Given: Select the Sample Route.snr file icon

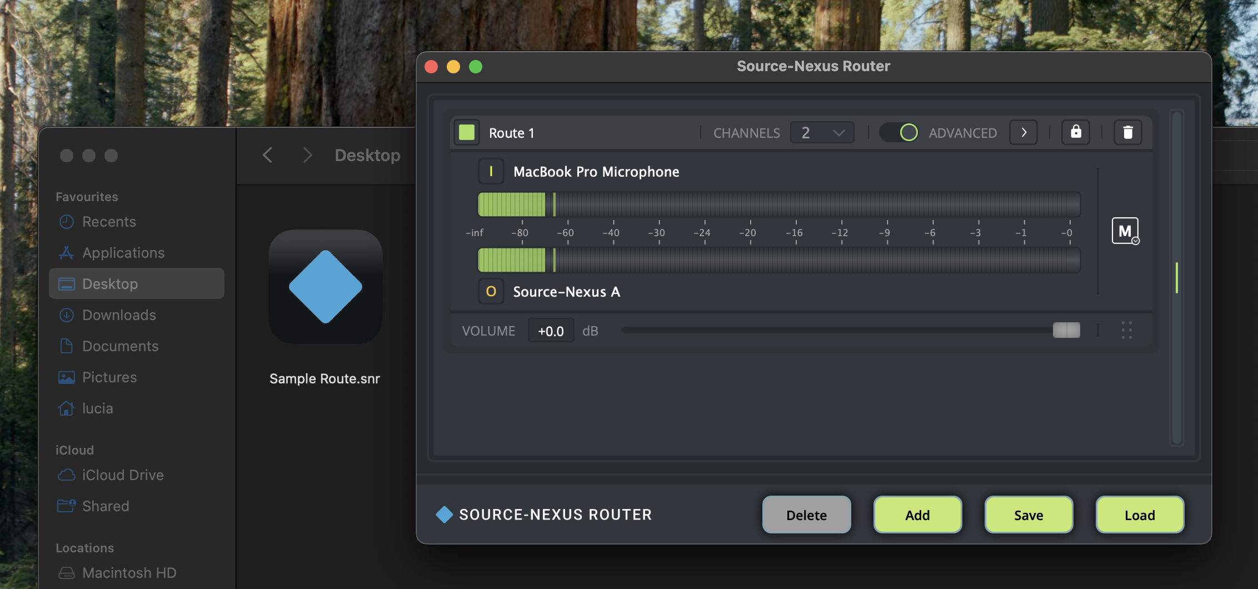Looking at the screenshot, I should tap(326, 287).
